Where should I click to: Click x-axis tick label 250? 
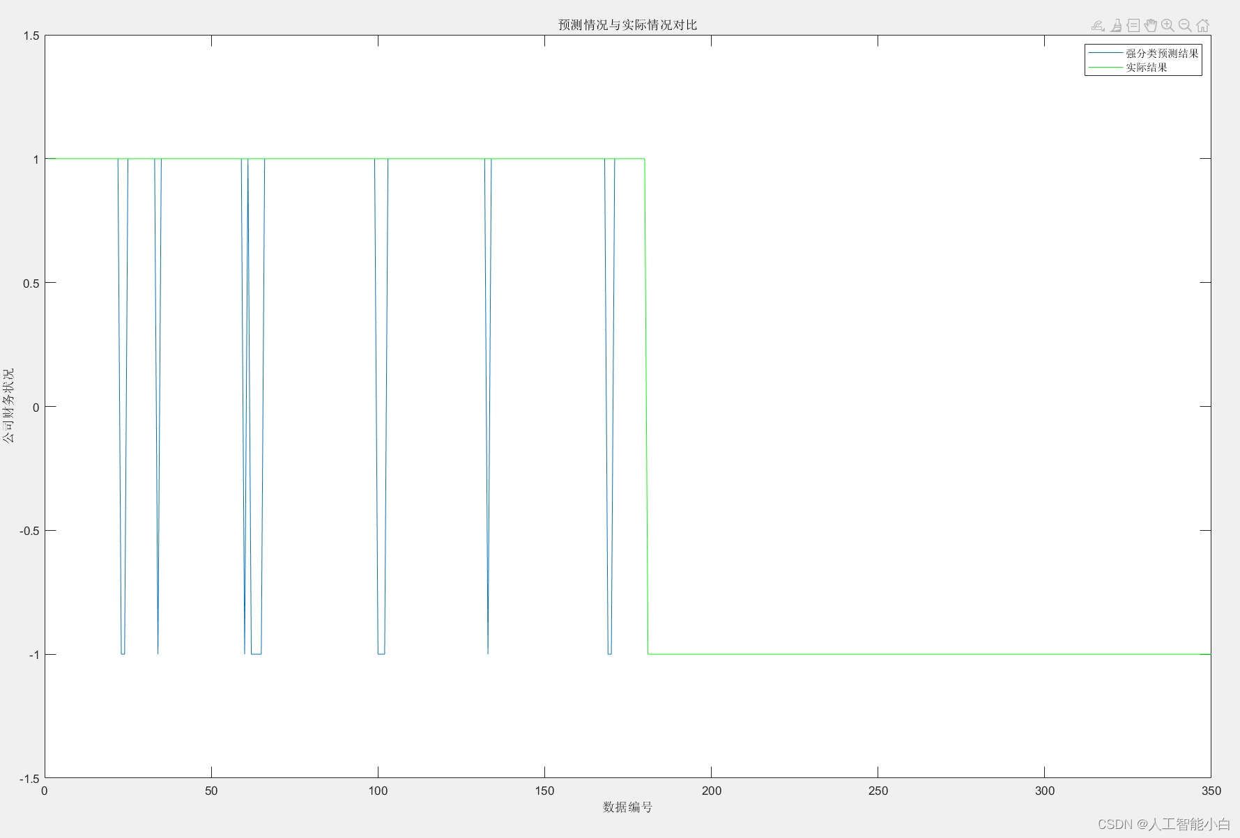878,791
